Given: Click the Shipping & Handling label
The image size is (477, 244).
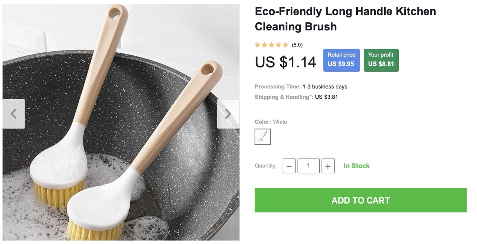Looking at the screenshot, I should [284, 97].
